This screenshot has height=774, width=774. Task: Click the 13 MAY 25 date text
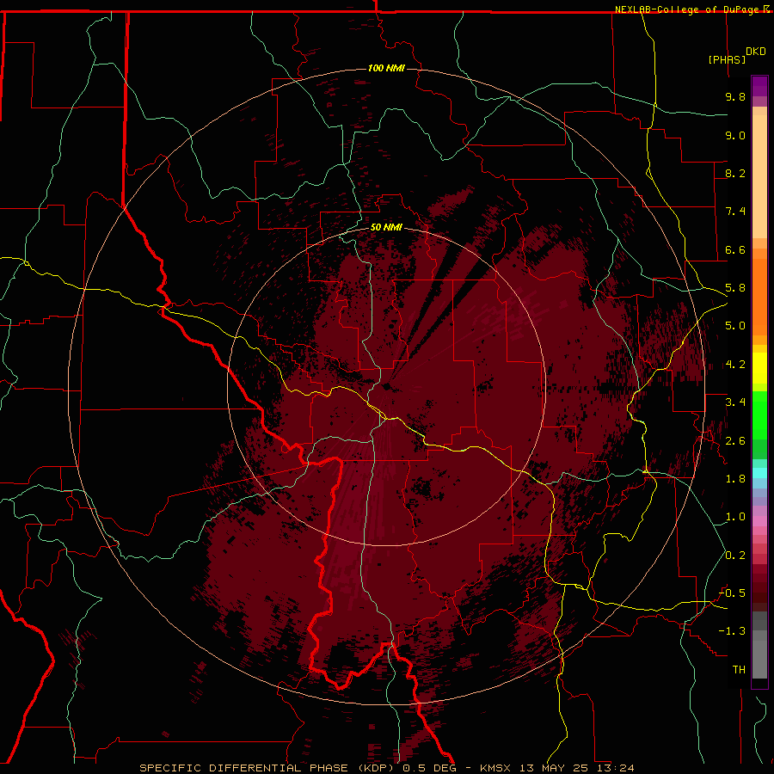552,768
